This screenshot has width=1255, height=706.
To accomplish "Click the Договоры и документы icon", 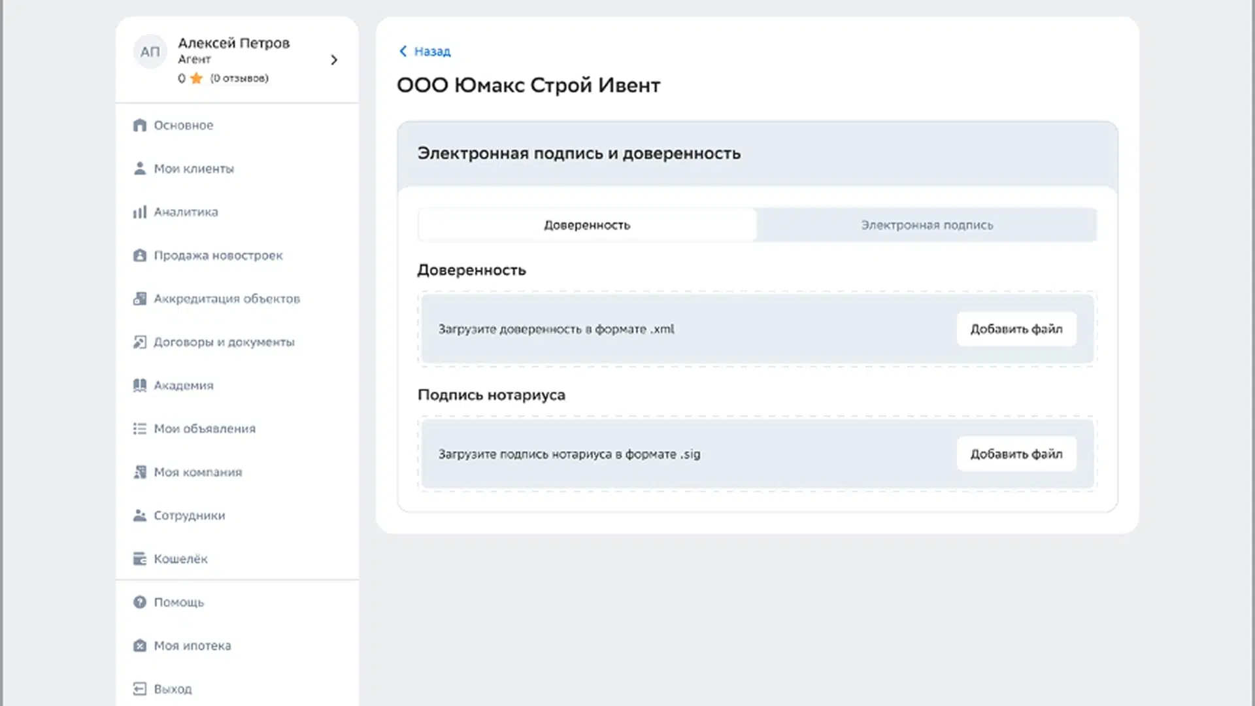I will [139, 342].
